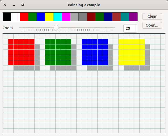Maximize the Painting example window
This screenshot has height=136, width=168.
pyautogui.click(x=23, y=5)
